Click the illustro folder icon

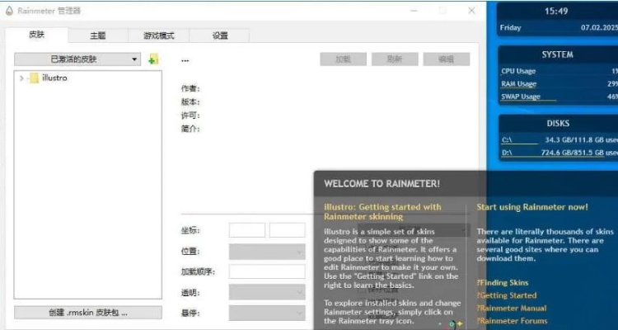pyautogui.click(x=34, y=78)
